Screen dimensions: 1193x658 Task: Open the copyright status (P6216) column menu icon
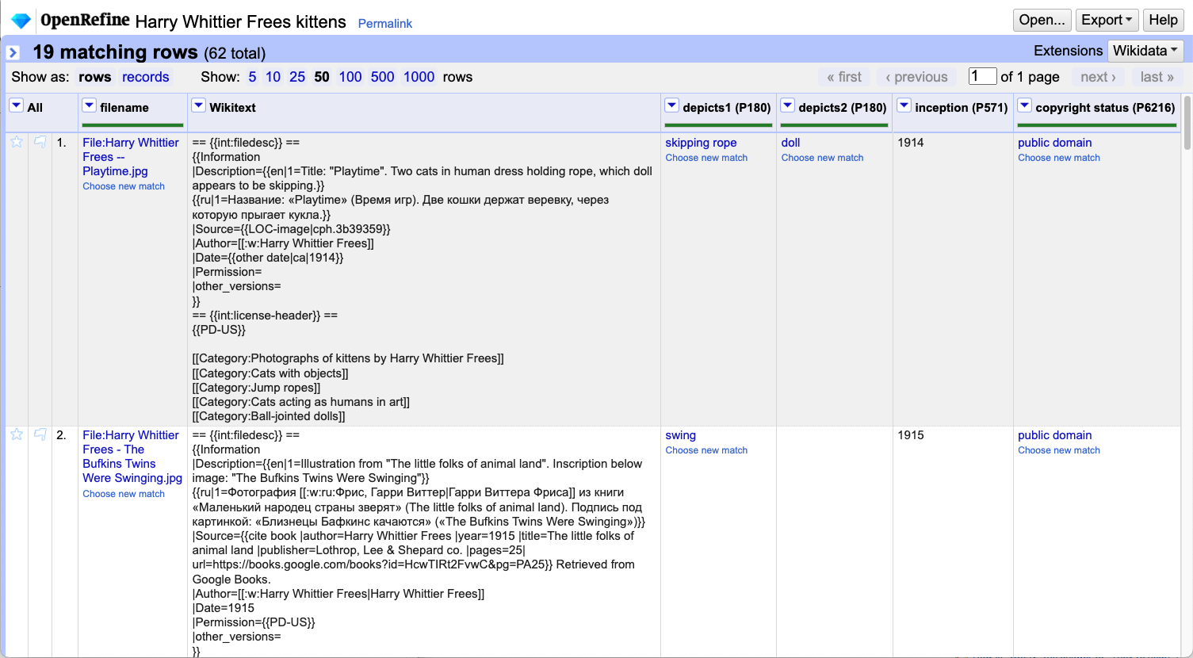(x=1024, y=104)
